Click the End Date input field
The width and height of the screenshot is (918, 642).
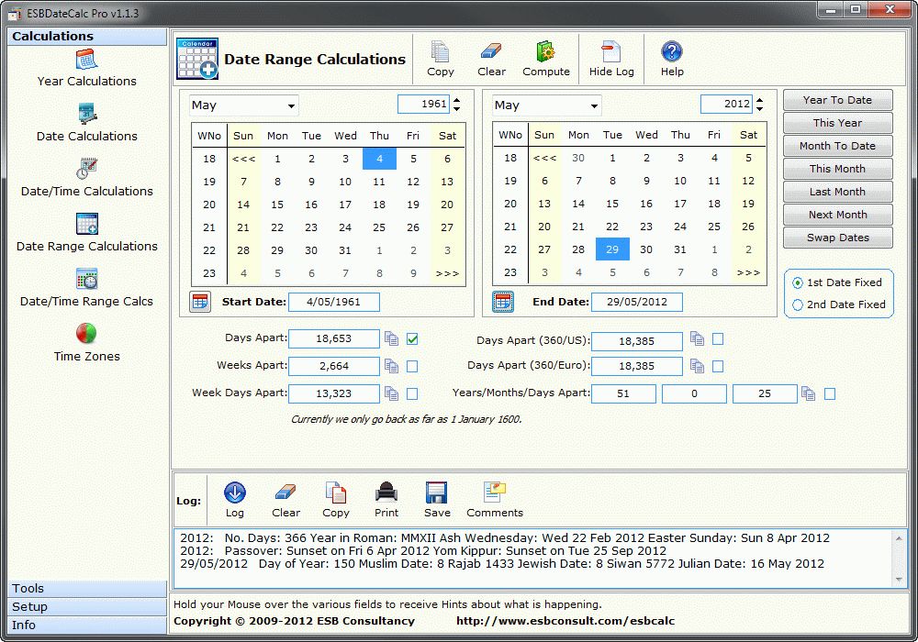(x=636, y=302)
